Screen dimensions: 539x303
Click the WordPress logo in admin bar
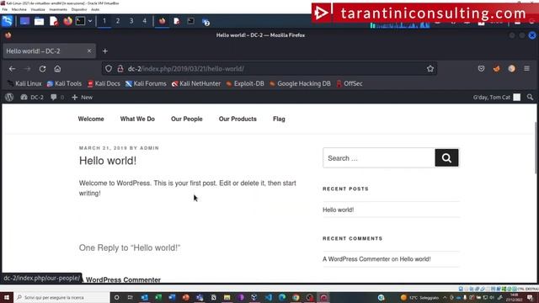(x=9, y=98)
